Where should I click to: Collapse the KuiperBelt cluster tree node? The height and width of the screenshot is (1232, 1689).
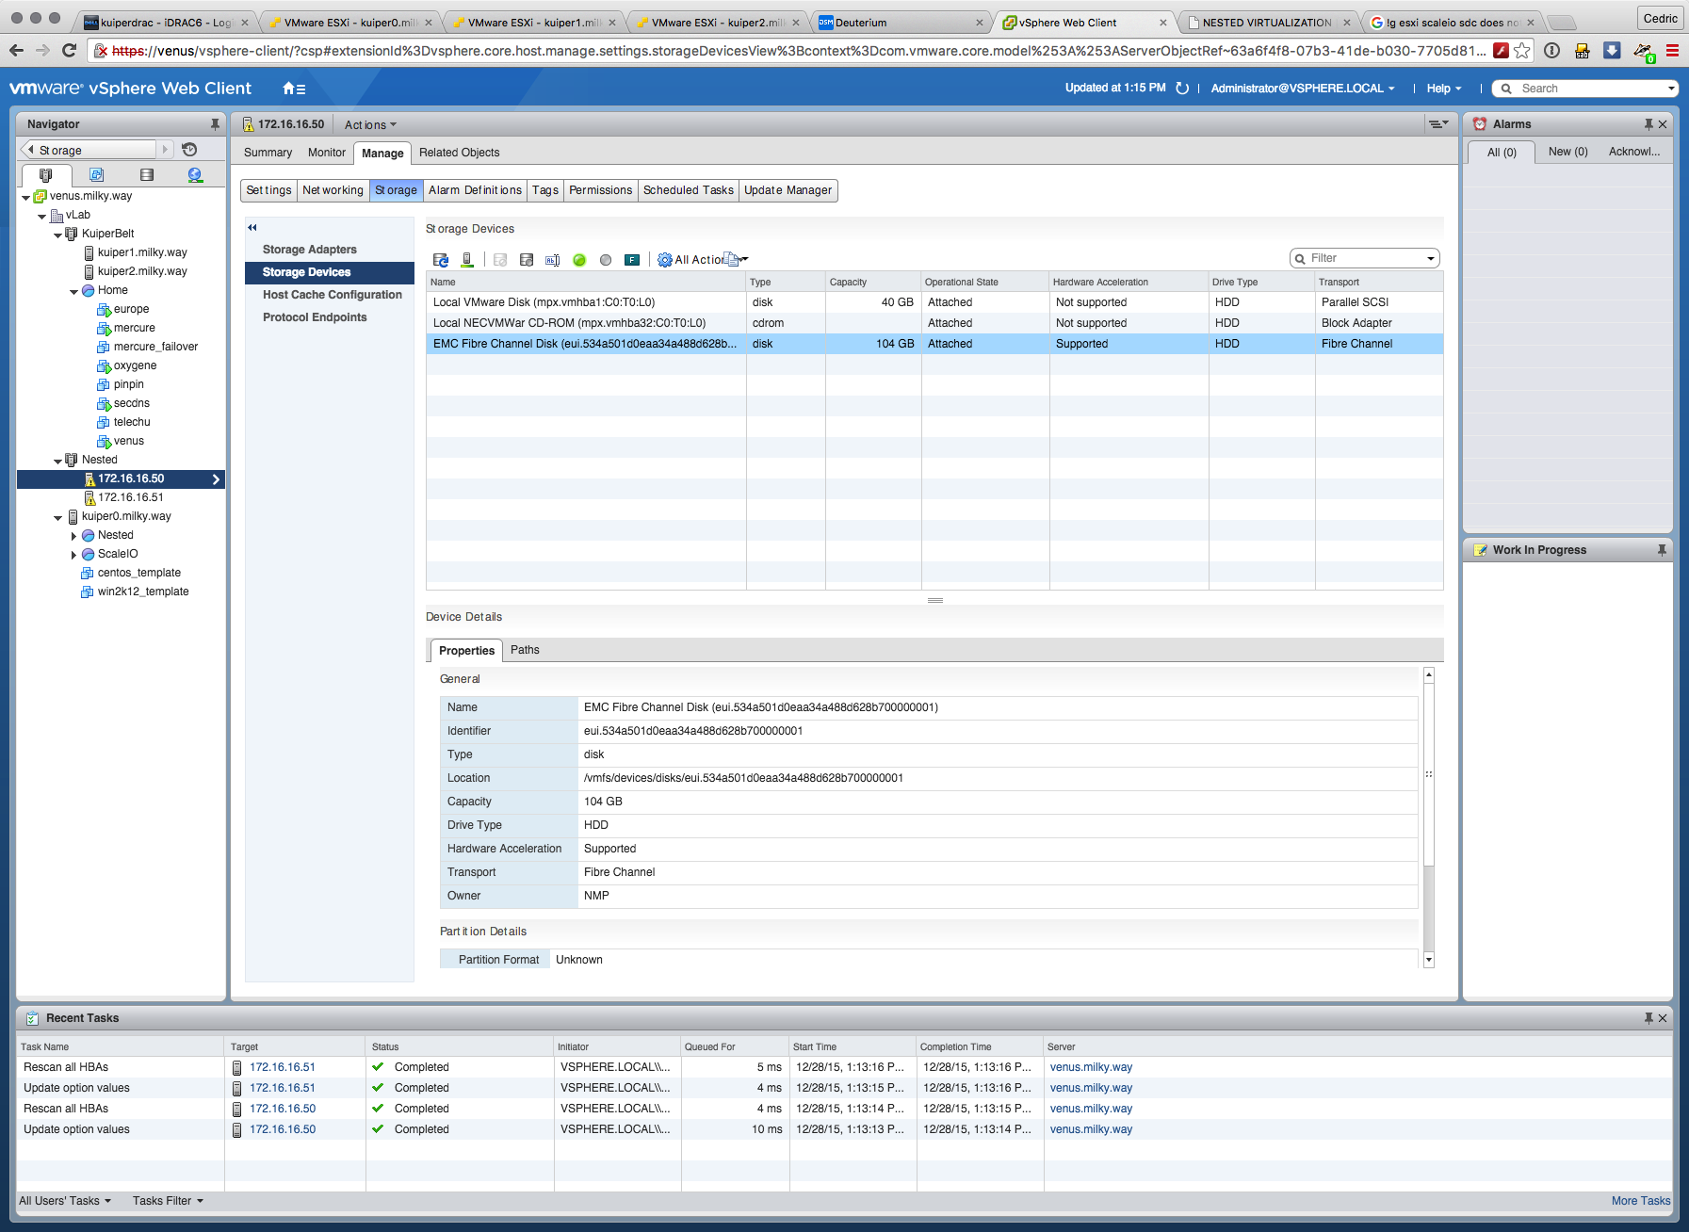[x=58, y=235]
